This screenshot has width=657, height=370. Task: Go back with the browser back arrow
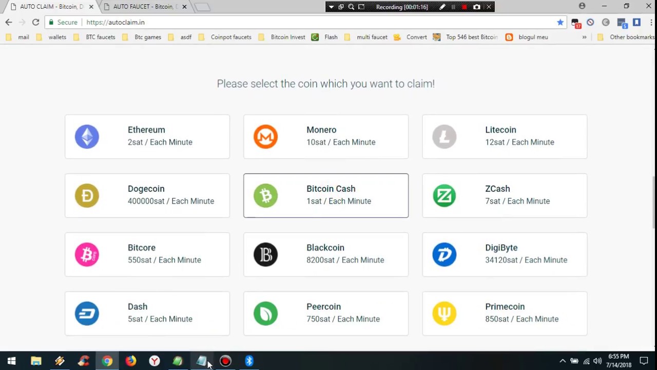click(9, 22)
